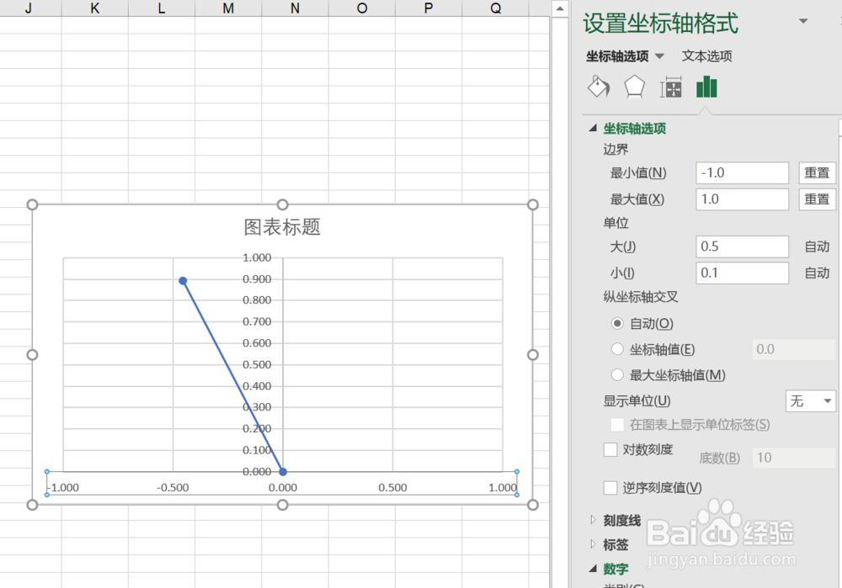Viewport: 842px width, 588px height.
Task: Click 重置 next to 最大值
Action: click(x=817, y=199)
